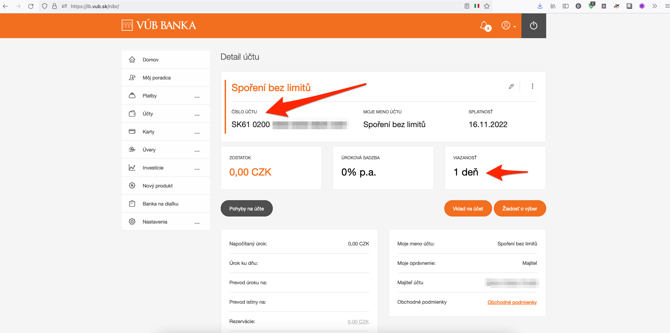Screen dimensions: 670x333
Task: Expand Karty submenu via three dots
Action: (x=197, y=133)
